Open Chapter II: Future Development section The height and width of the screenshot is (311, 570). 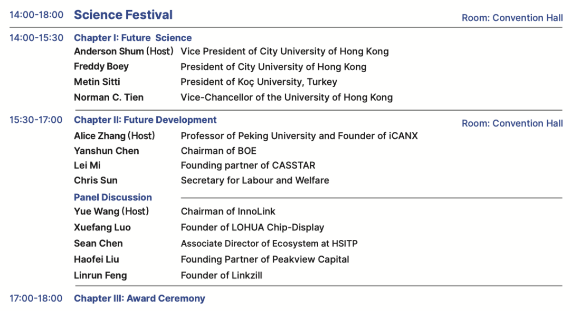coord(145,120)
